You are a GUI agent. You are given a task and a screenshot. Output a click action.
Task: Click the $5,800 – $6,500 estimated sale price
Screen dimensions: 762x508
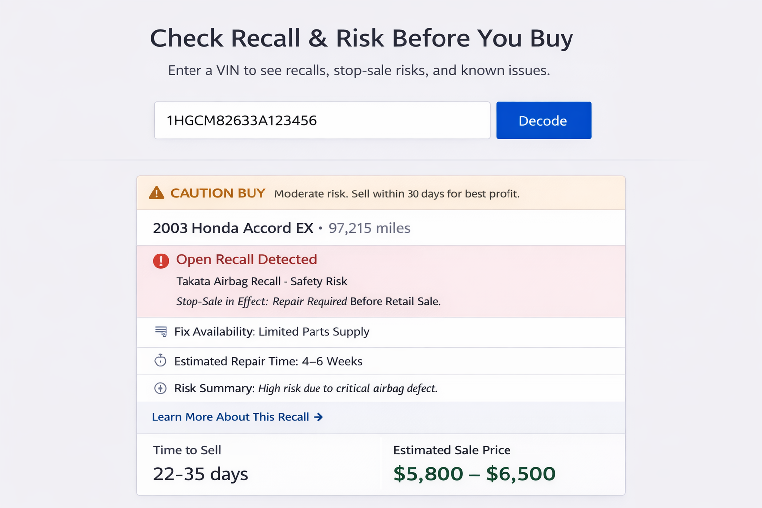(x=474, y=474)
